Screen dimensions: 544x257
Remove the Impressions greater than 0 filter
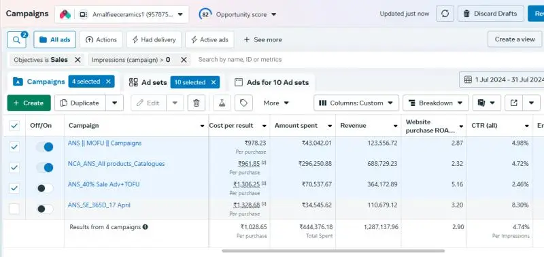pos(184,60)
